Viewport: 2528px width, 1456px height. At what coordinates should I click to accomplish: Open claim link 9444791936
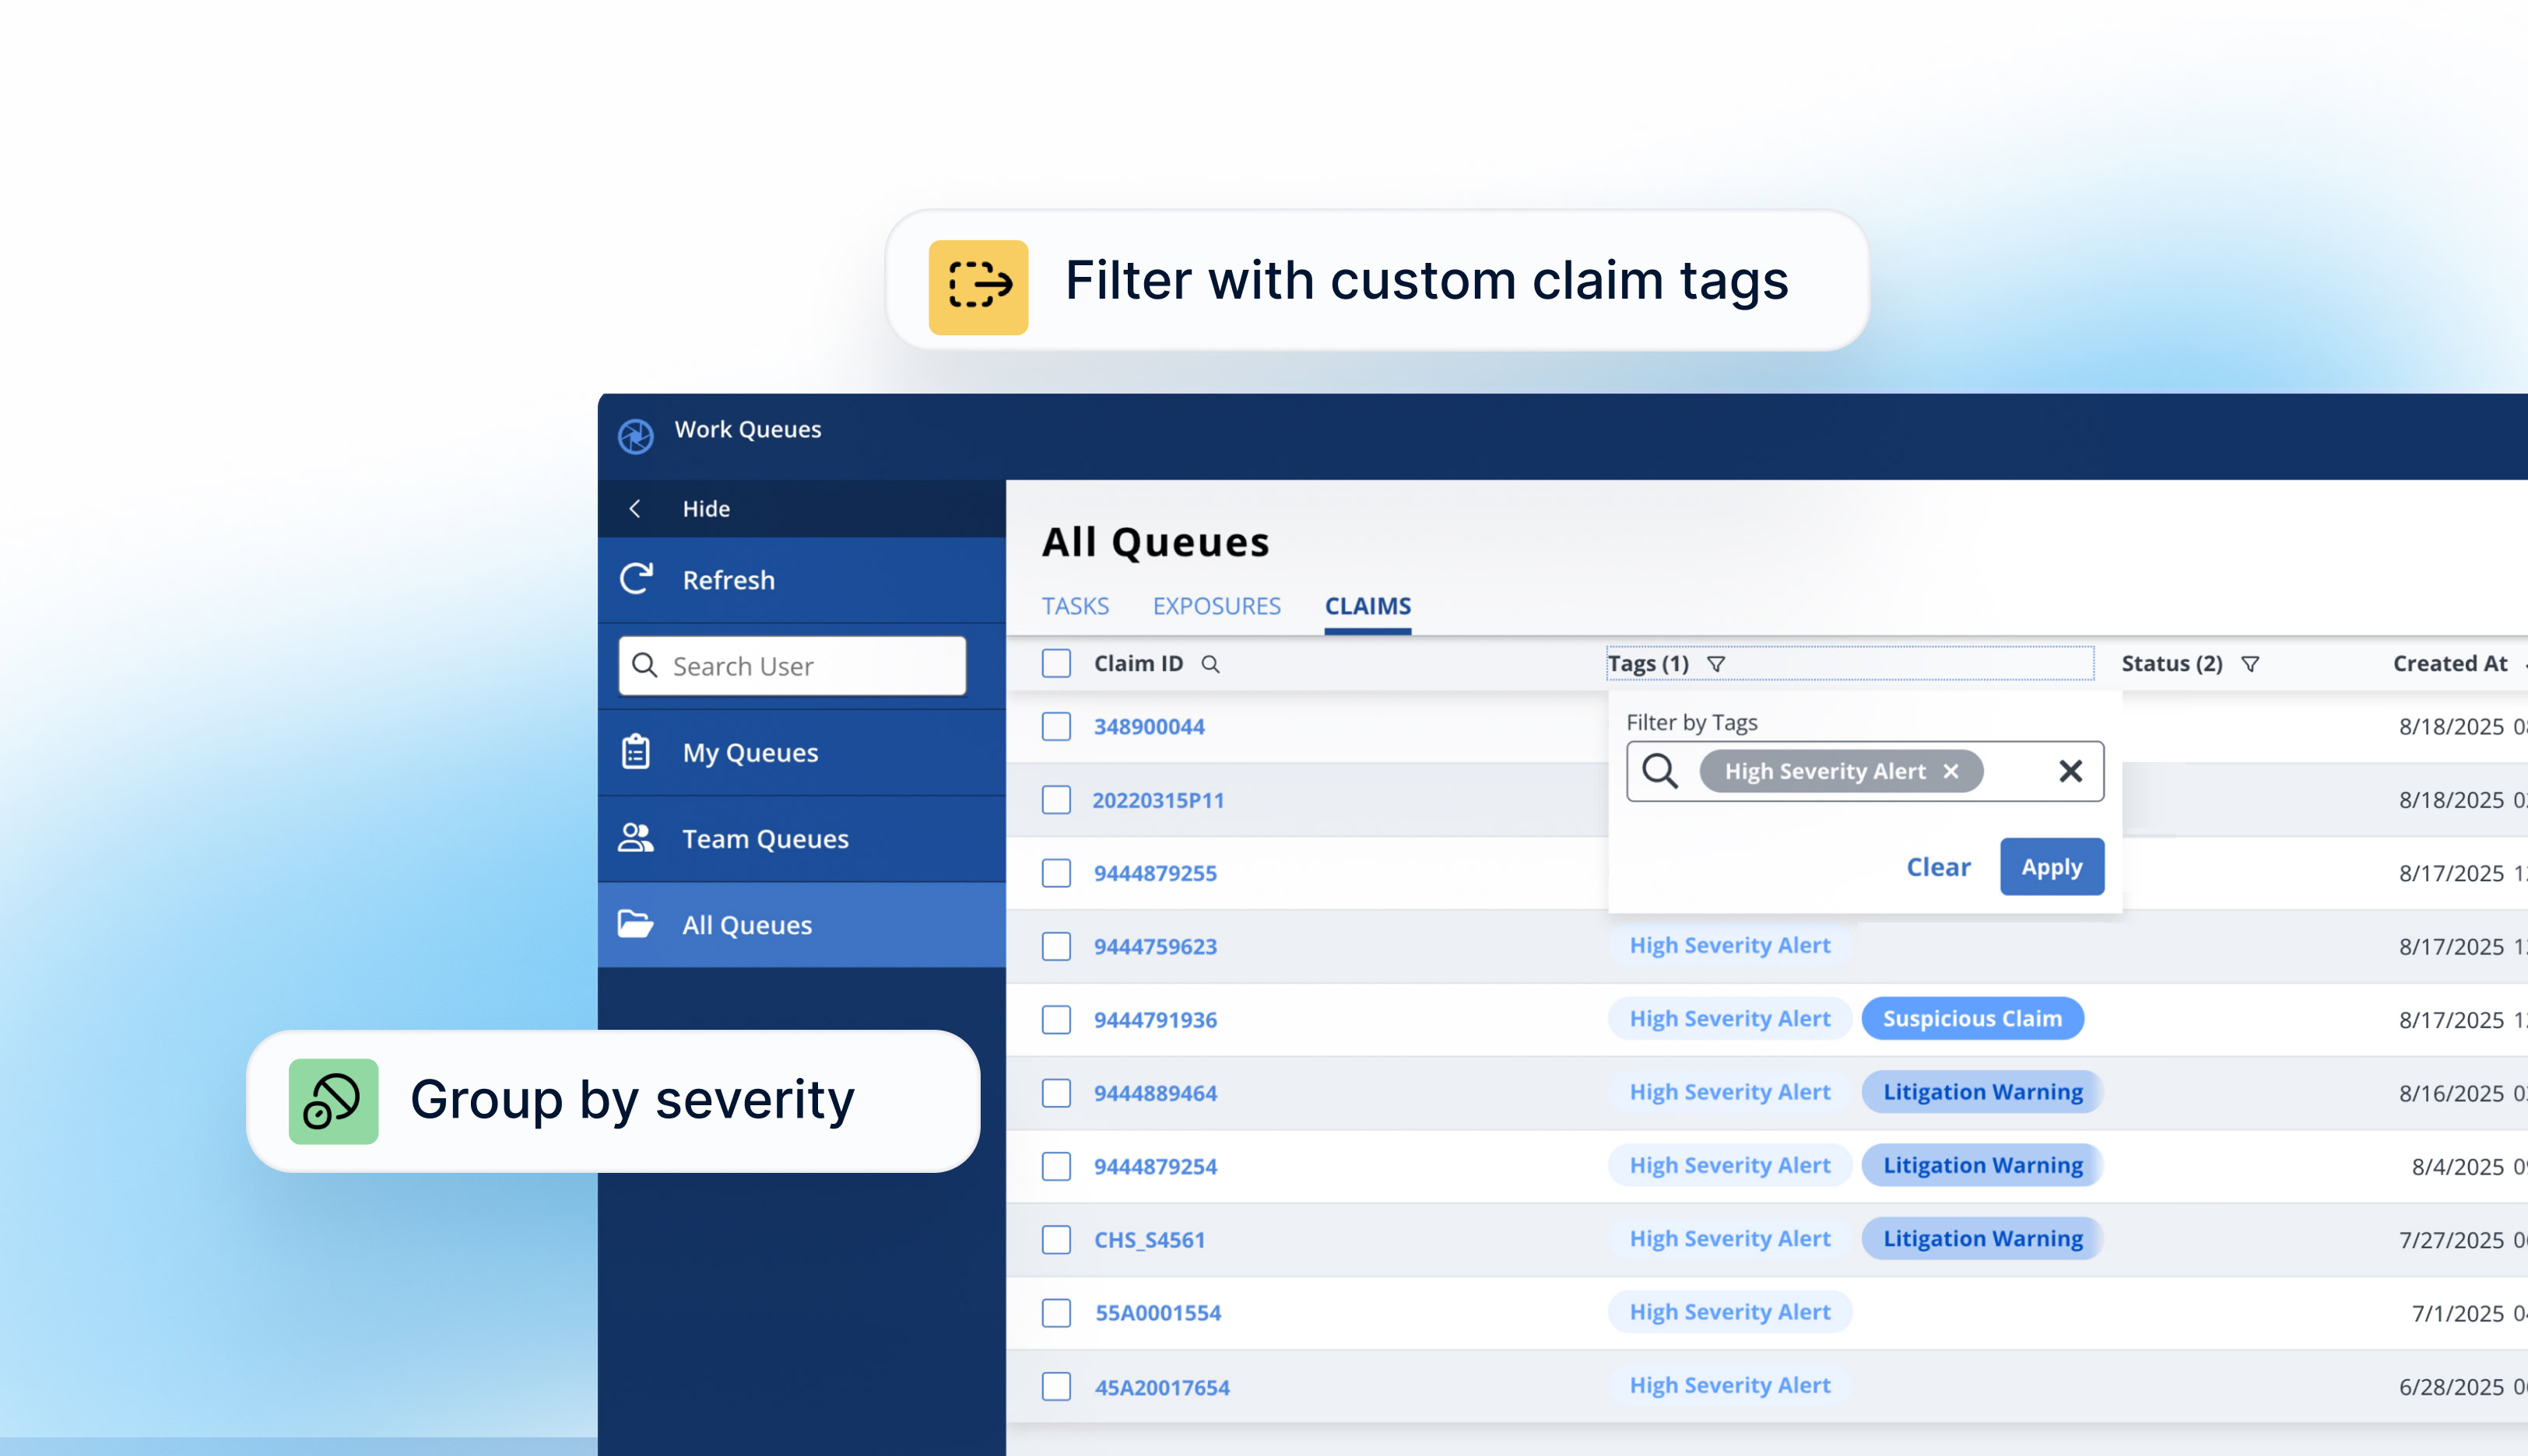(x=1156, y=1020)
